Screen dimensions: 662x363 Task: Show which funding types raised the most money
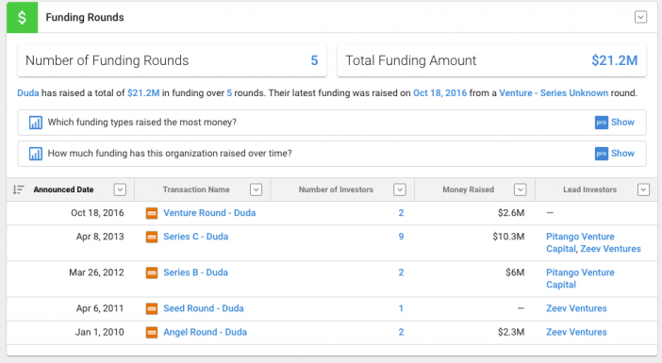[x=622, y=123]
